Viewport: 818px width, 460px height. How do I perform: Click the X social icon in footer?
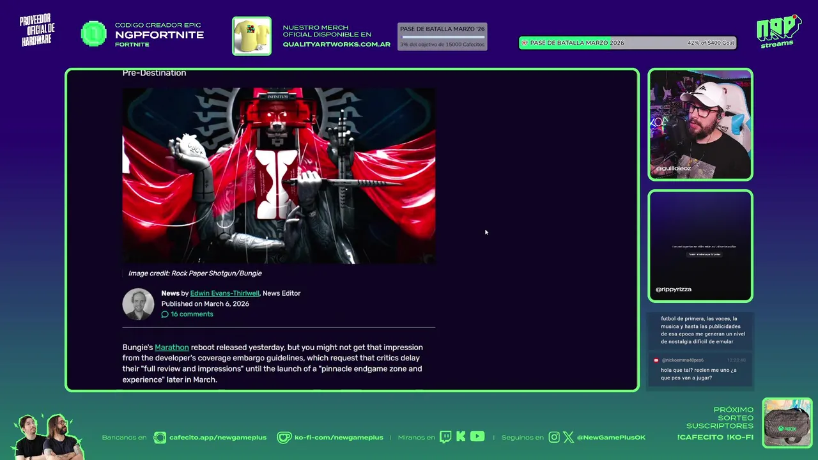tap(568, 438)
